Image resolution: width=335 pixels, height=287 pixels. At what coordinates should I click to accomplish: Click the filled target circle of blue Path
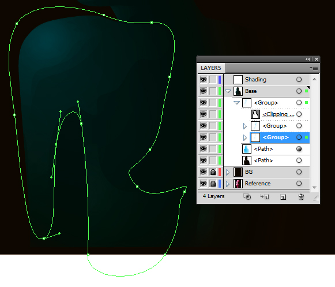tap(299, 149)
